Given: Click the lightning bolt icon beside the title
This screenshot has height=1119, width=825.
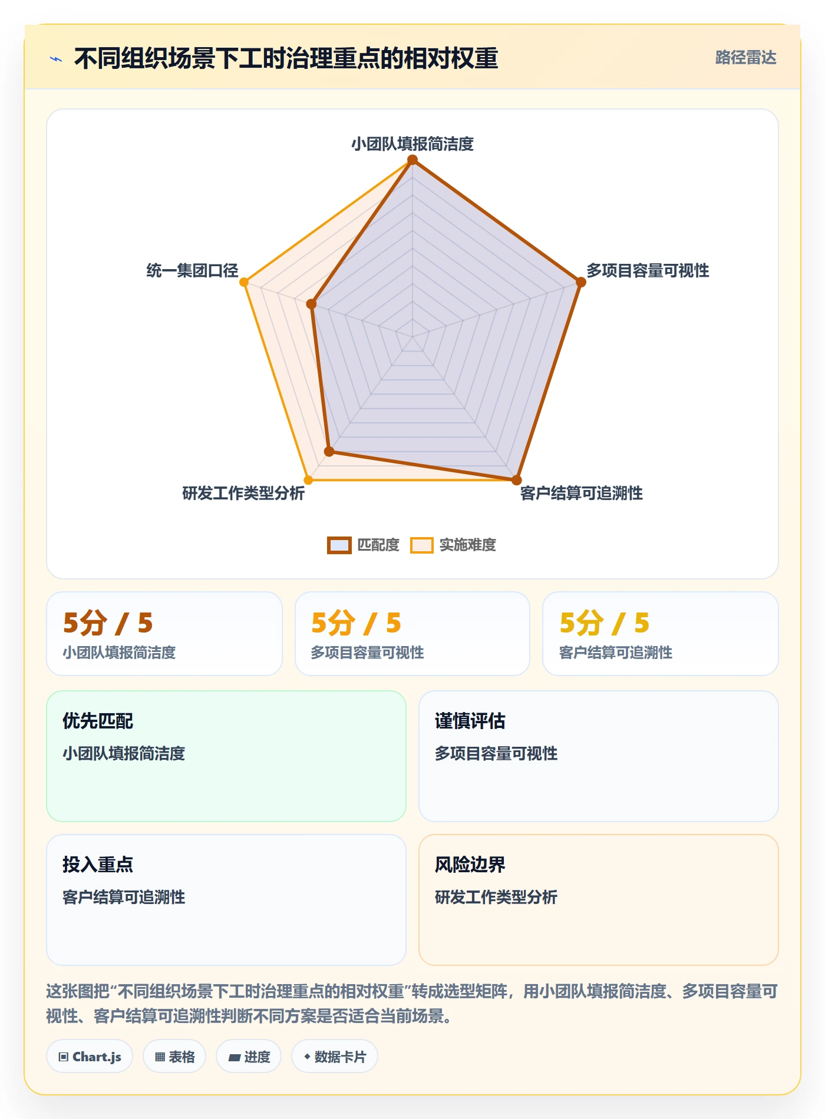Looking at the screenshot, I should tap(56, 59).
